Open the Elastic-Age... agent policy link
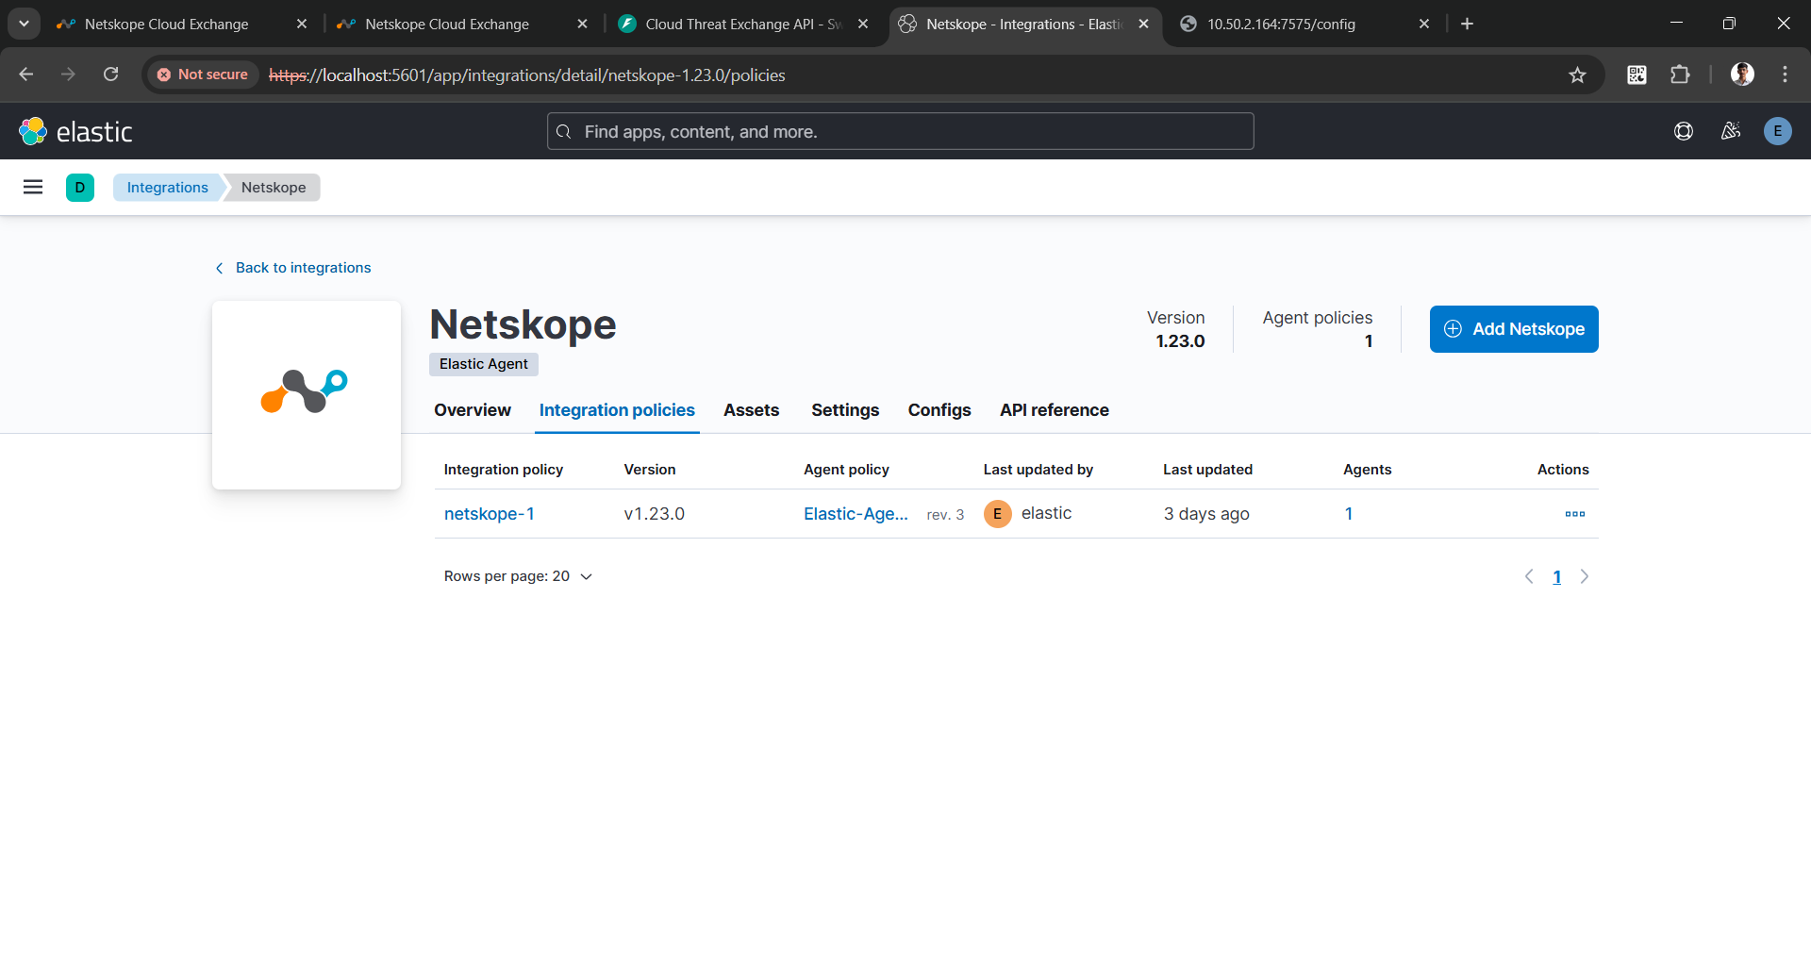 856,514
